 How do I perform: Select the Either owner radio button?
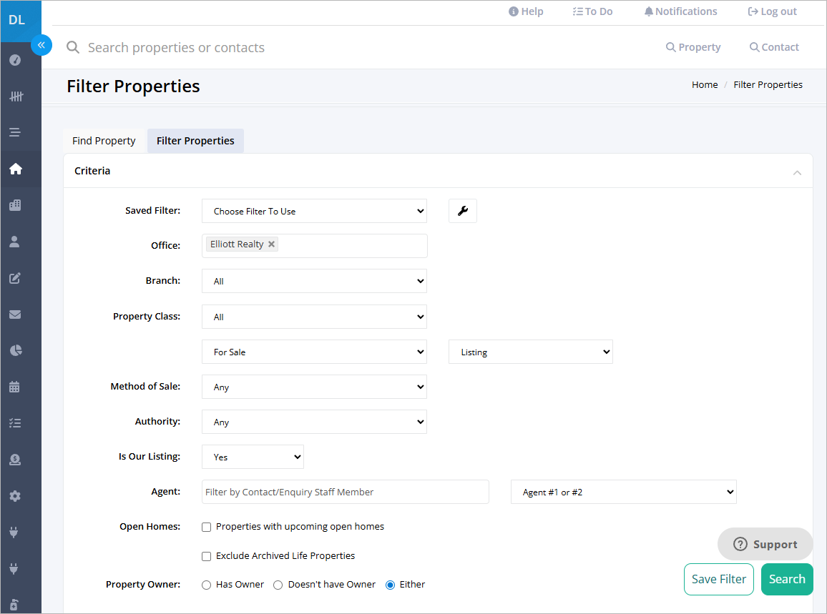(391, 585)
